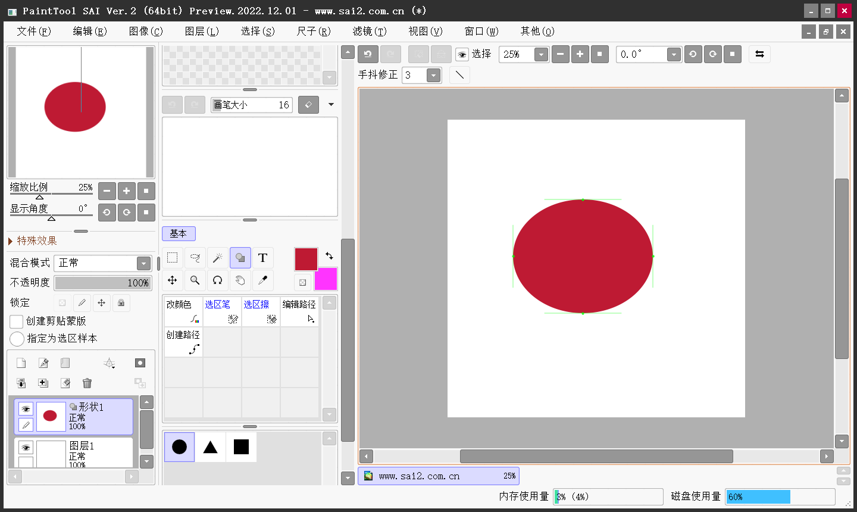Open the 图层(L) menu
857x512 pixels.
pos(202,31)
